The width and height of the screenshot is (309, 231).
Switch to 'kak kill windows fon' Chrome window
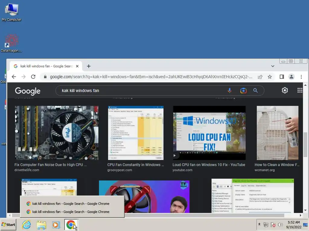[72, 204]
